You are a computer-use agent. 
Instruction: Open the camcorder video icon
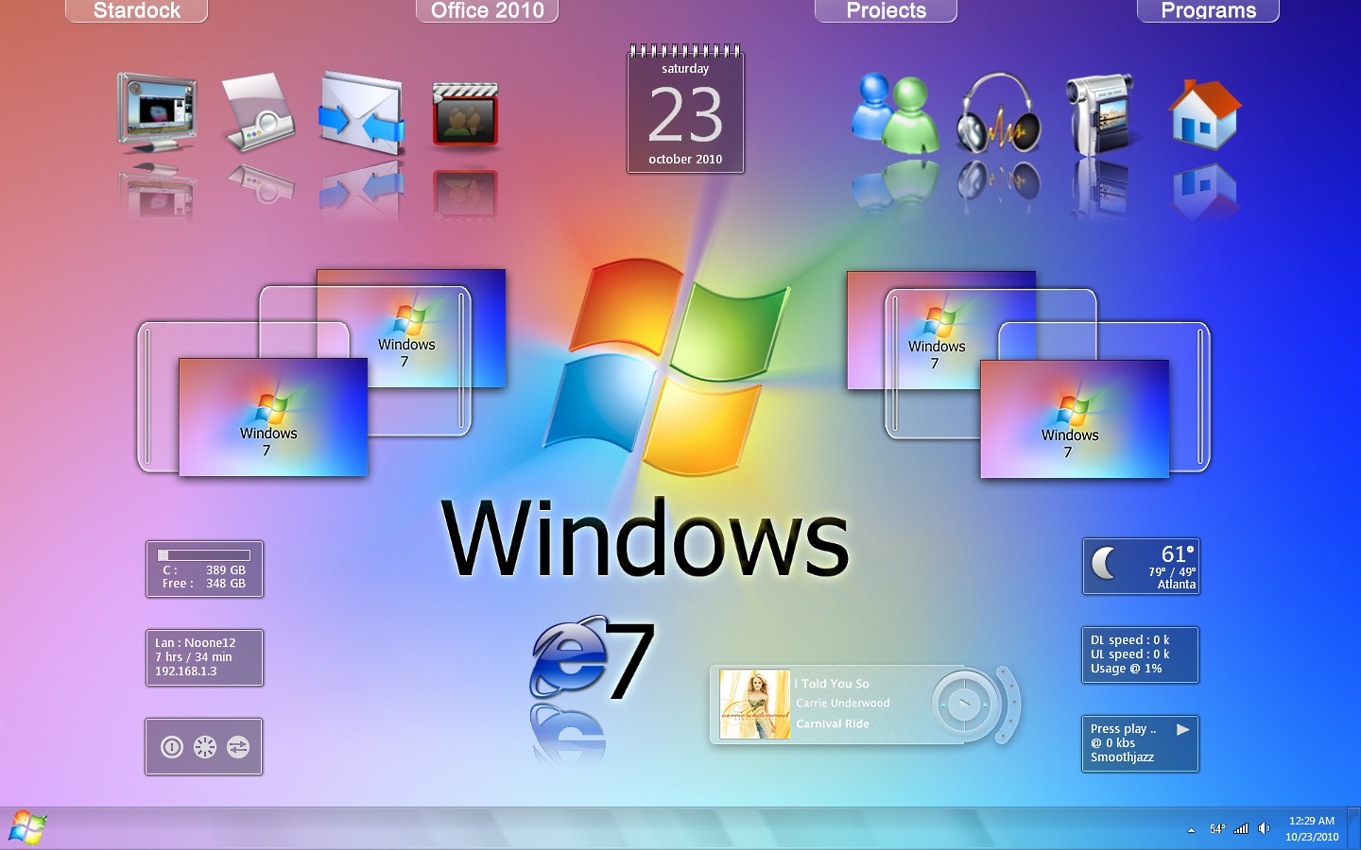[x=1100, y=114]
